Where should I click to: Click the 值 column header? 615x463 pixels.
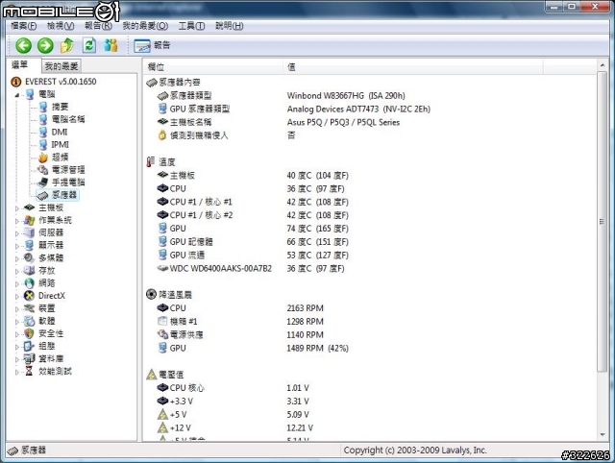[413, 67]
